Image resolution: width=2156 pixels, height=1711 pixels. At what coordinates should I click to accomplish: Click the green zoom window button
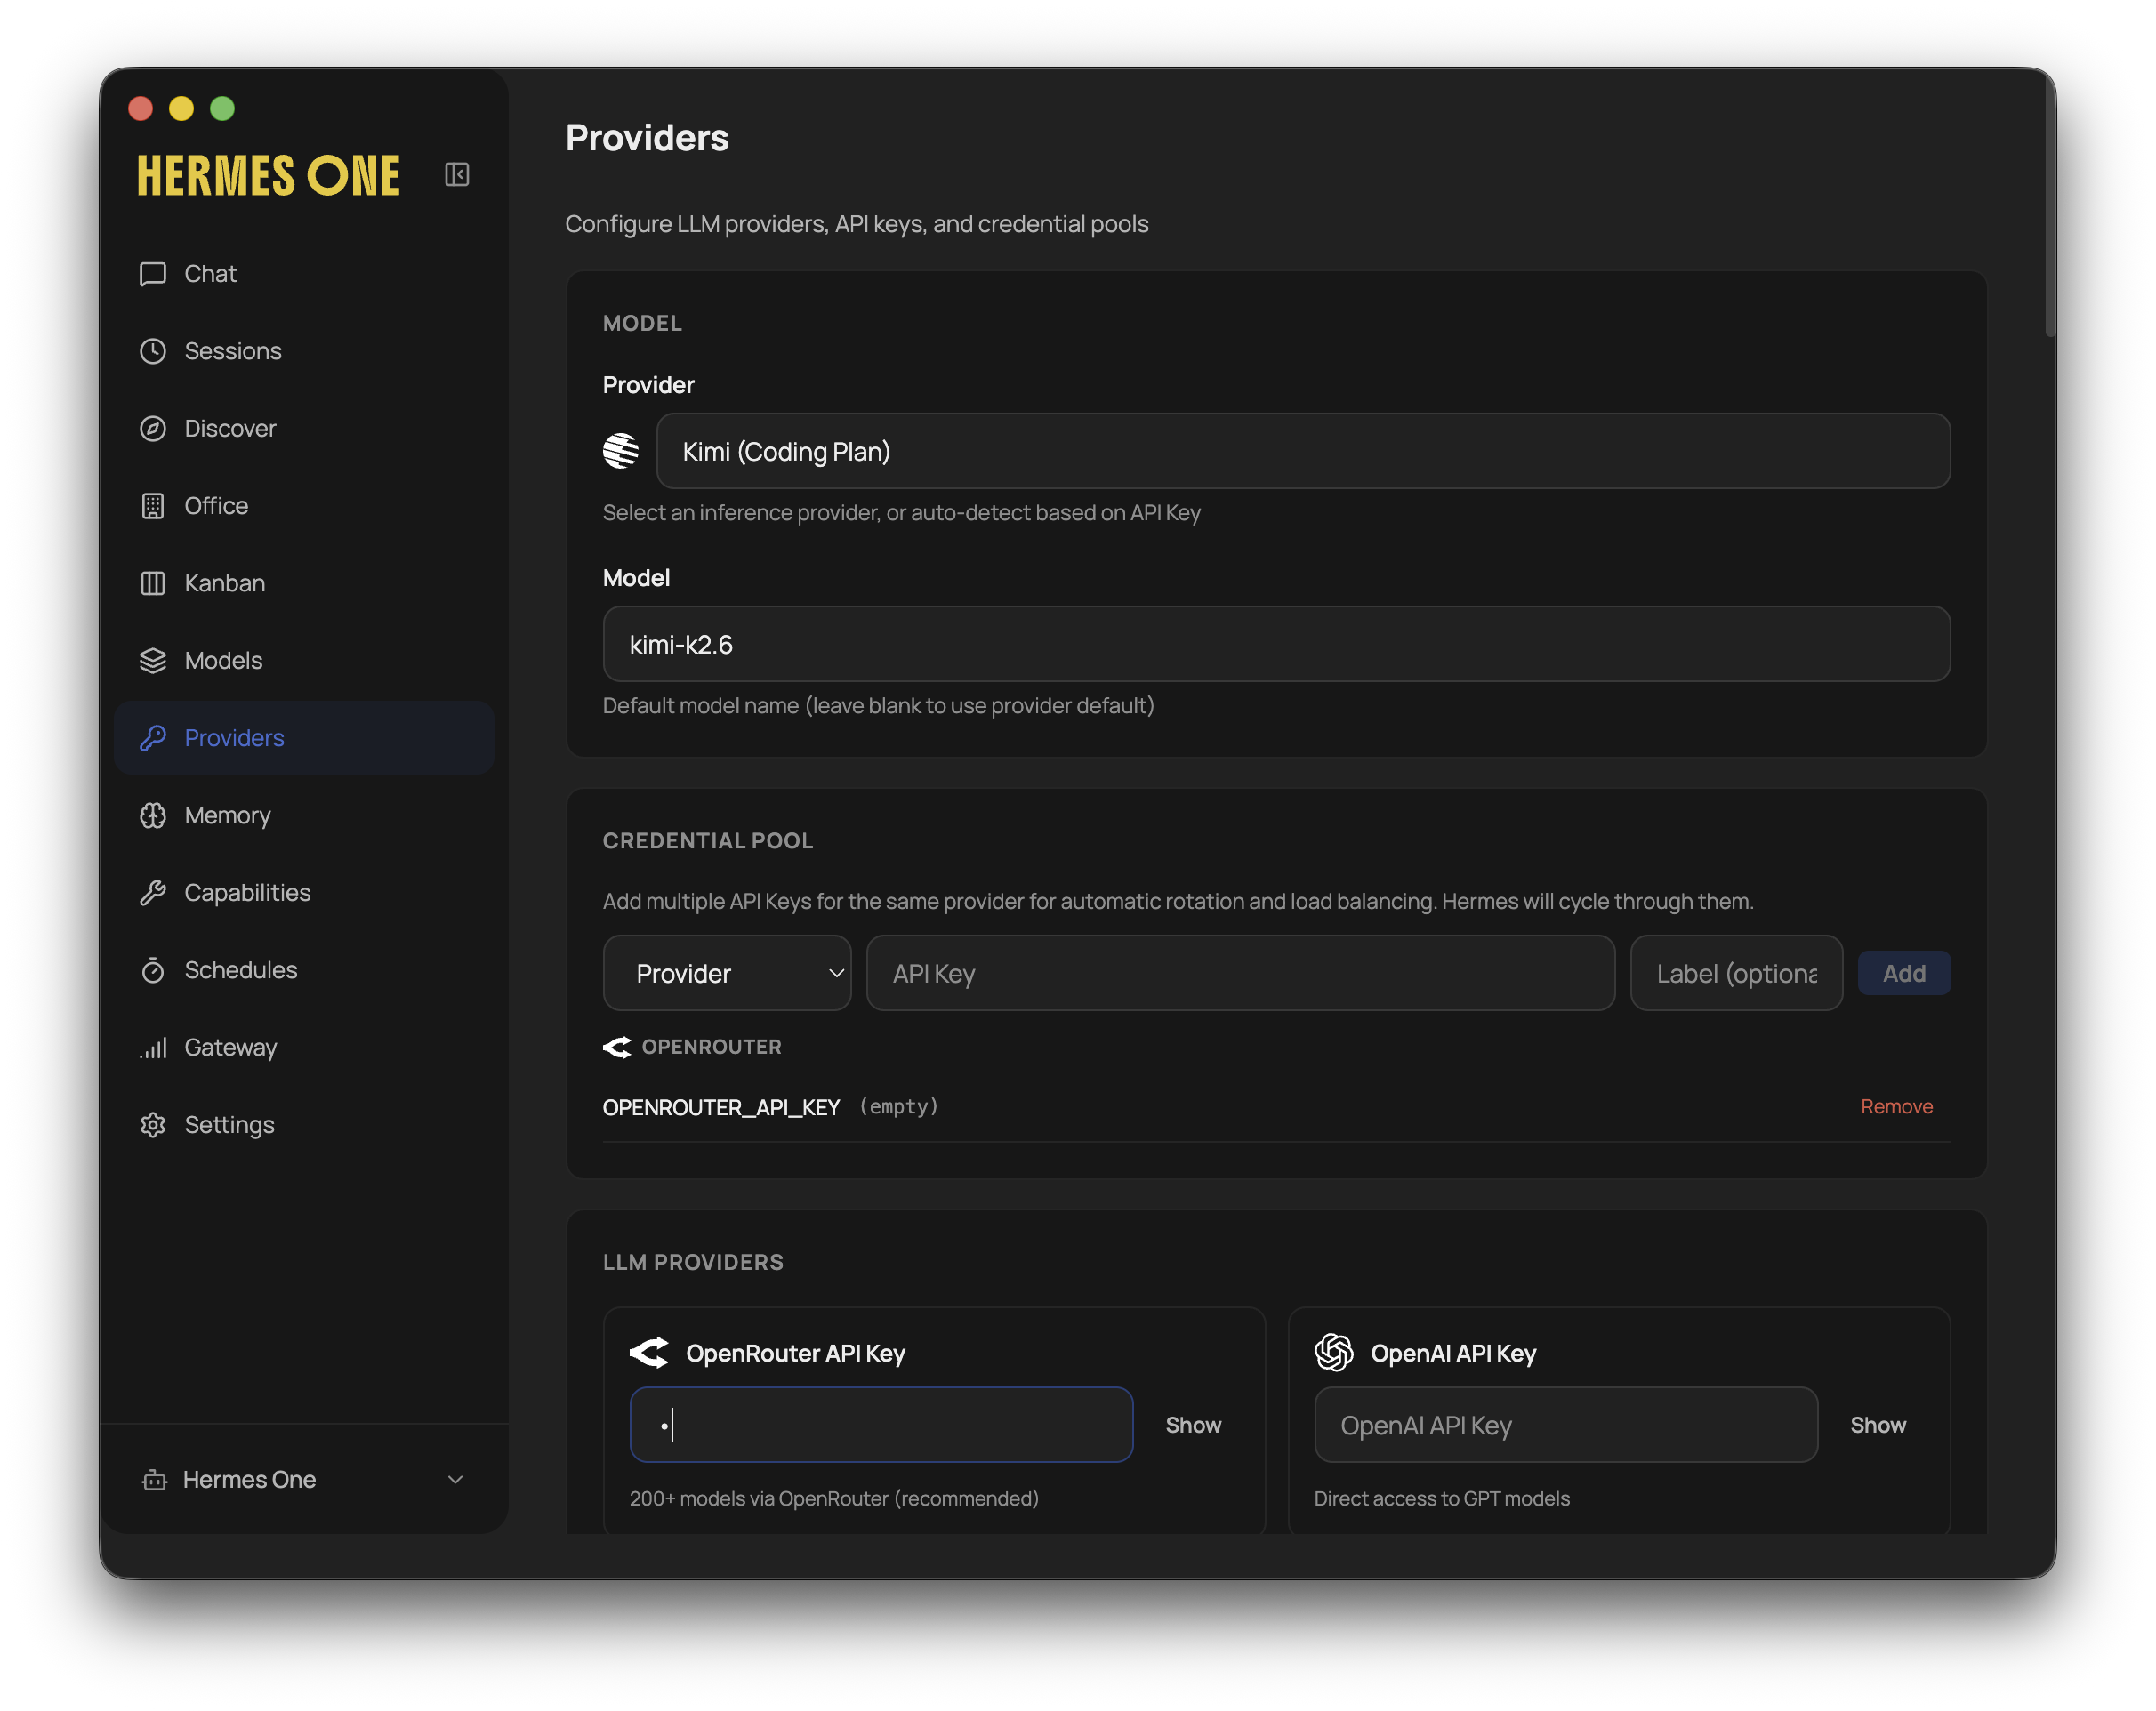(222, 108)
